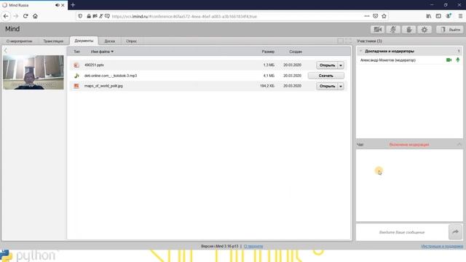Download the mp3 file with Скачать

326,76
